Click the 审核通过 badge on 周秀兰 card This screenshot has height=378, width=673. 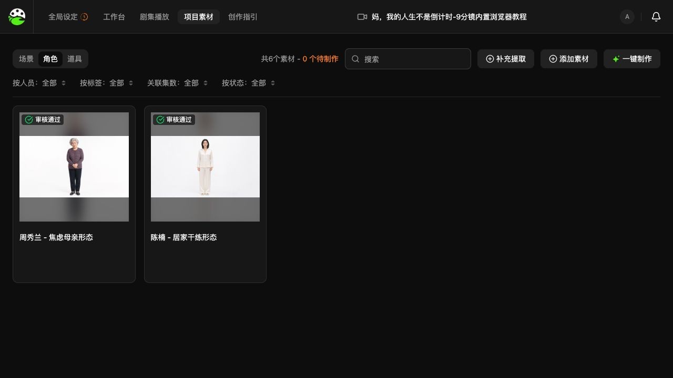click(x=43, y=120)
